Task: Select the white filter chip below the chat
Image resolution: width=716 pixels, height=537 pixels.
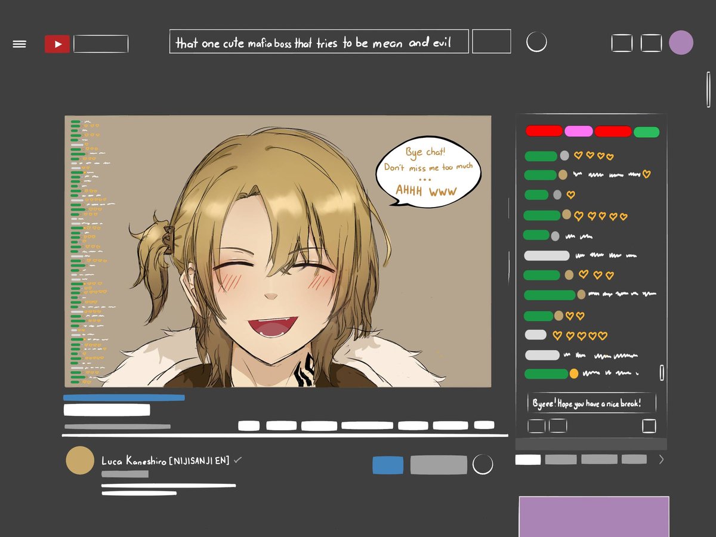Action: tap(528, 459)
